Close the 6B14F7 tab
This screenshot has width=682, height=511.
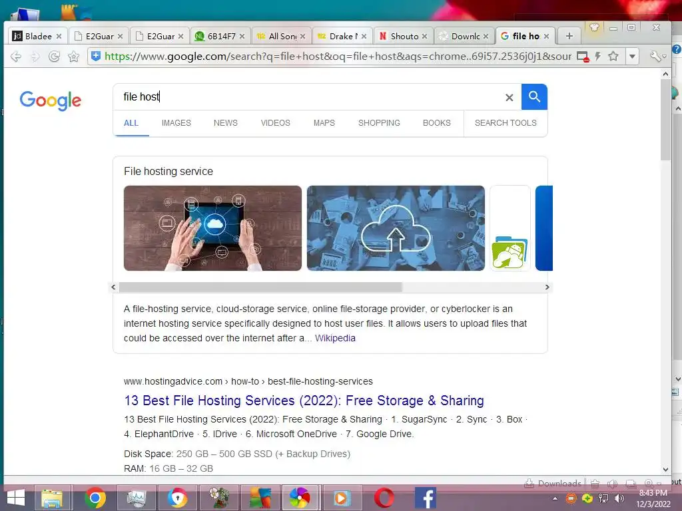242,37
